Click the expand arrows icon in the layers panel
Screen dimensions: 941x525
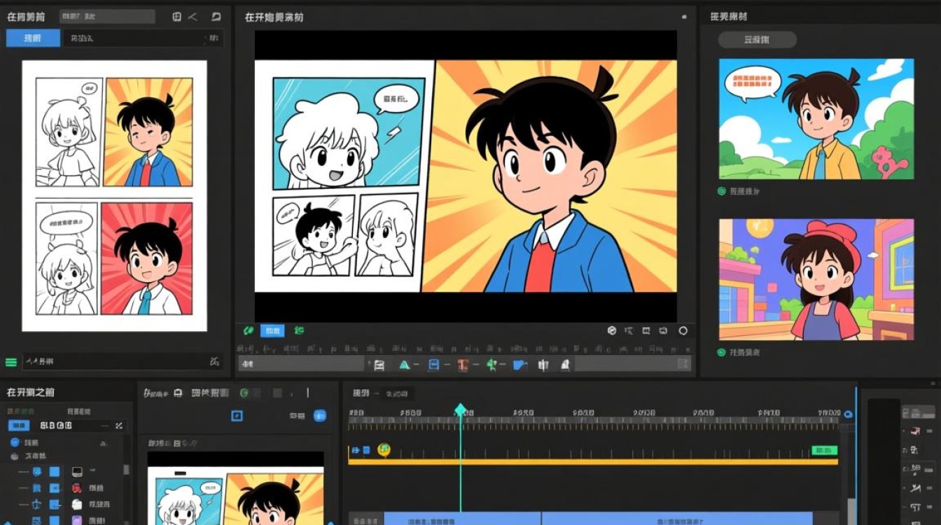(119, 426)
